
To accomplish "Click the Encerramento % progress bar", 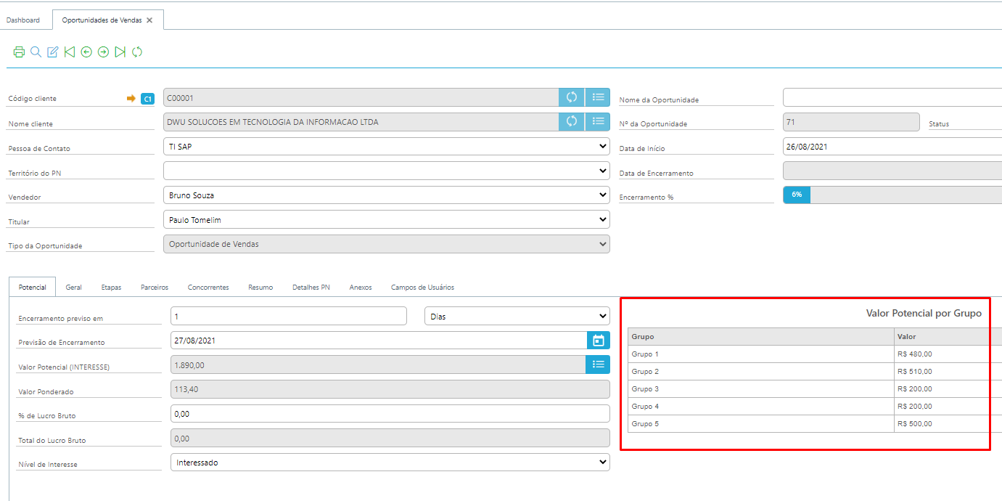I will click(x=892, y=195).
